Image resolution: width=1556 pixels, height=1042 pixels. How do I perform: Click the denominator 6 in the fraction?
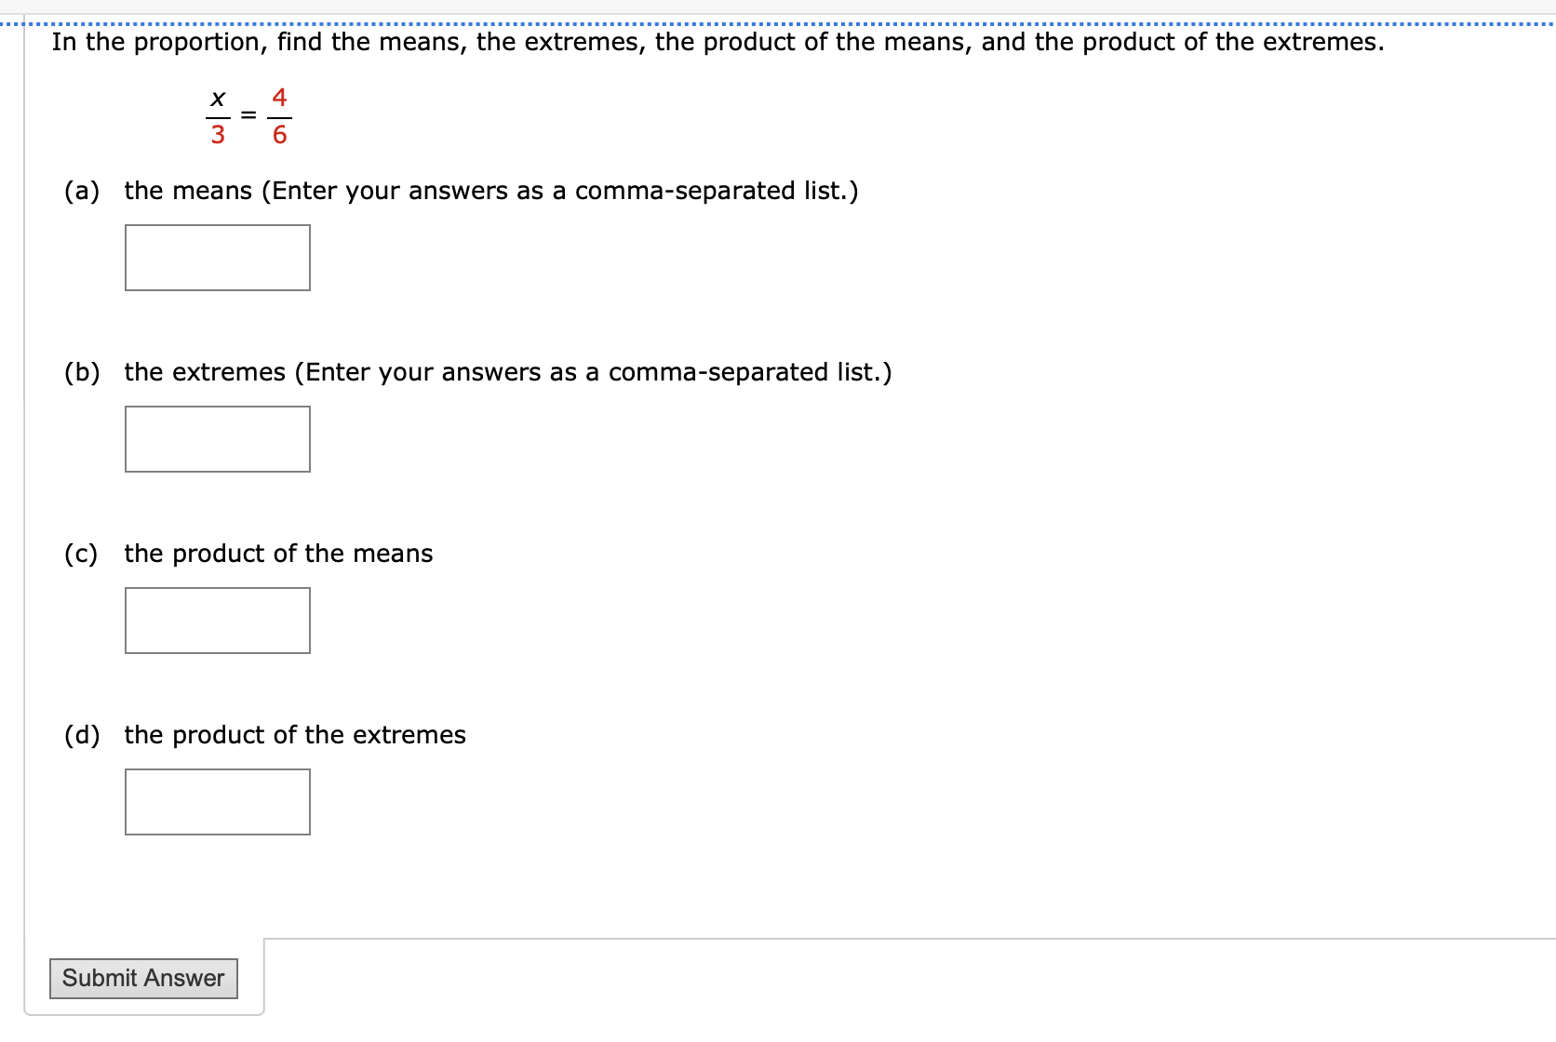pyautogui.click(x=278, y=135)
